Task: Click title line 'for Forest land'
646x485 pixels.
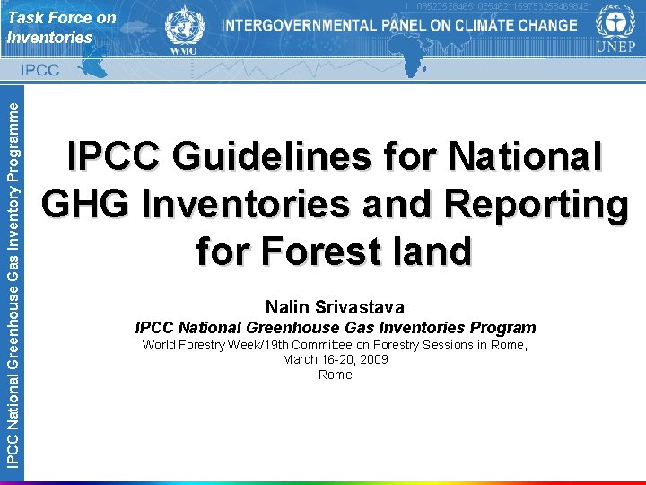Action: click(335, 251)
